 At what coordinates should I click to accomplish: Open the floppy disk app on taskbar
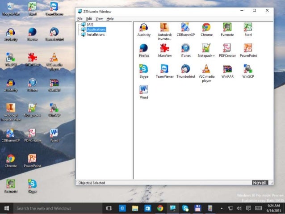pos(197,208)
